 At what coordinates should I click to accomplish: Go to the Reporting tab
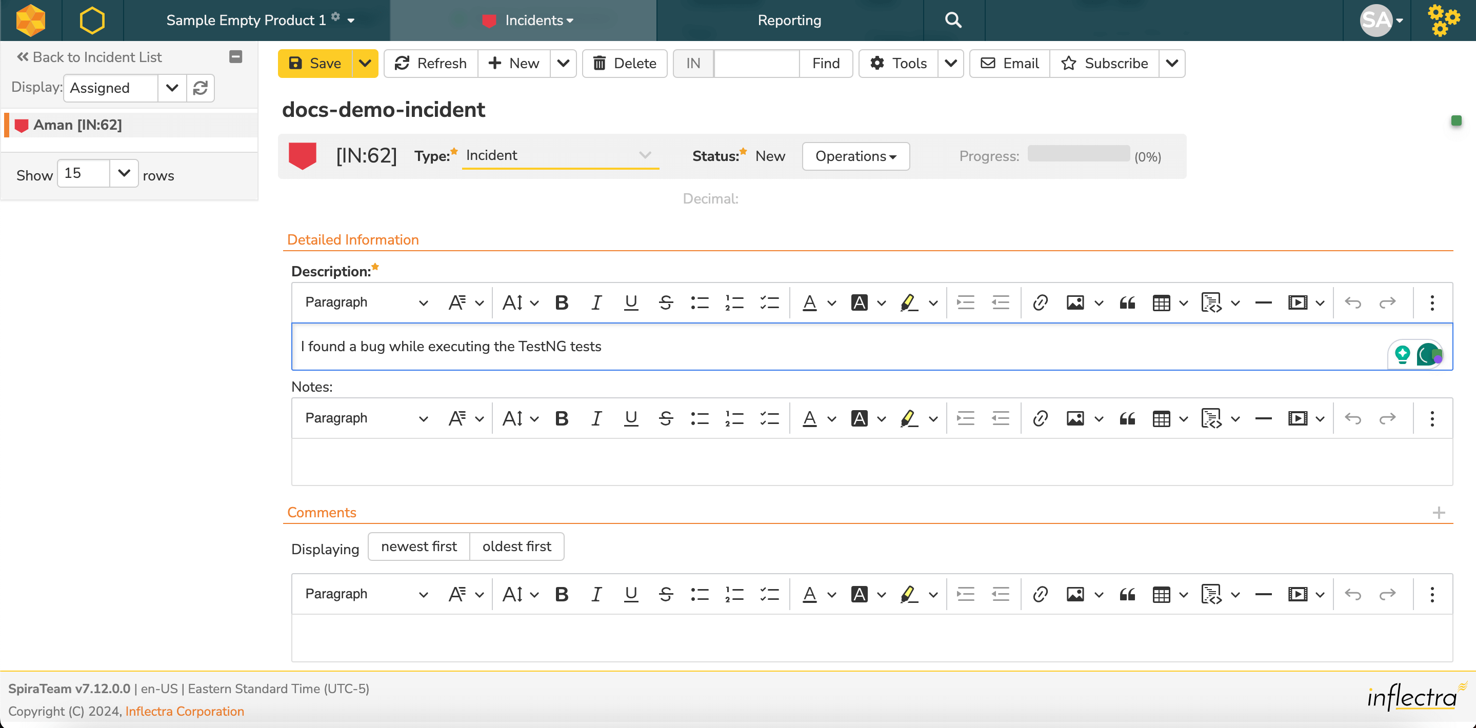tap(789, 20)
